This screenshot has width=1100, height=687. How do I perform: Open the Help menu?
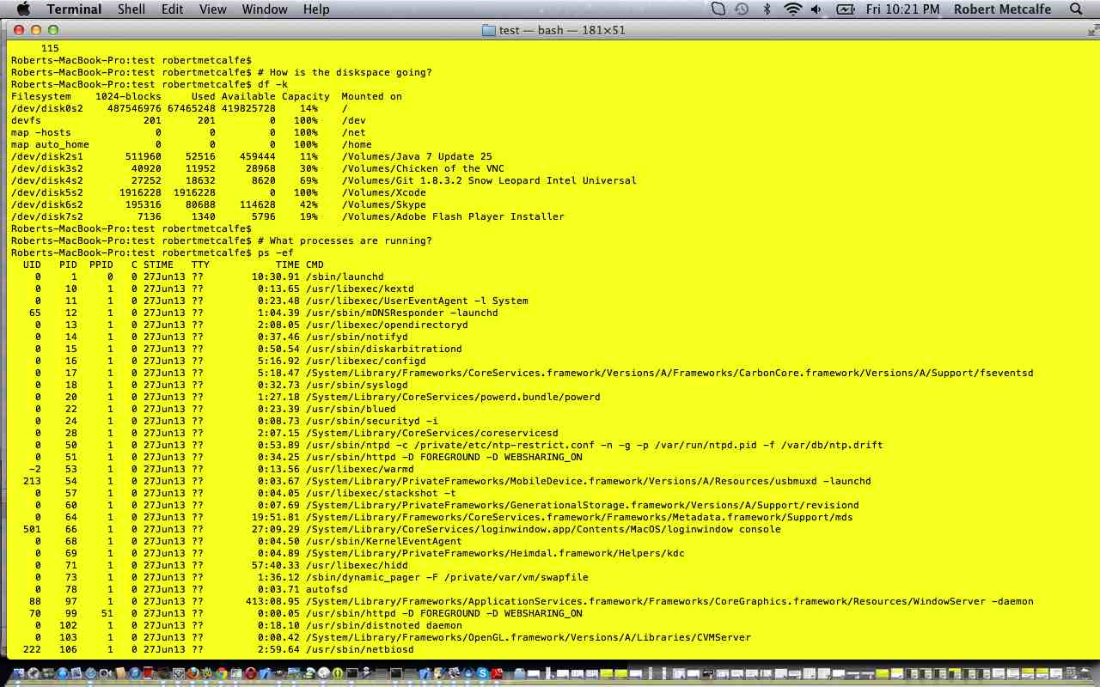[316, 9]
